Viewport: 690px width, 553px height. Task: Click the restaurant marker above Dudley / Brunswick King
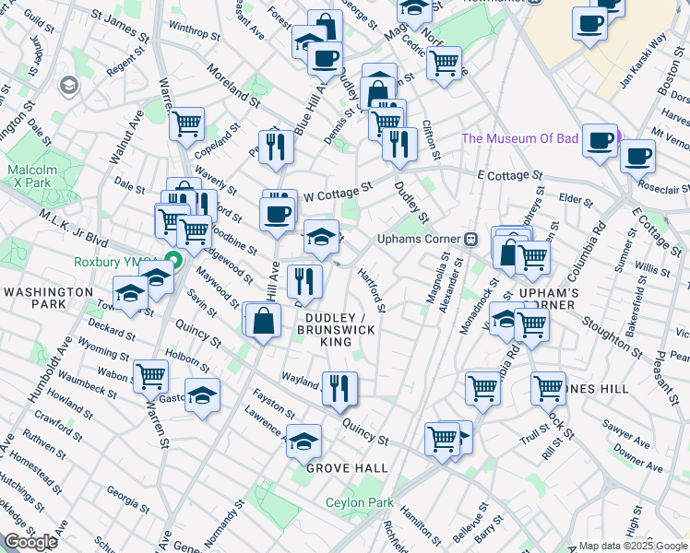(304, 280)
